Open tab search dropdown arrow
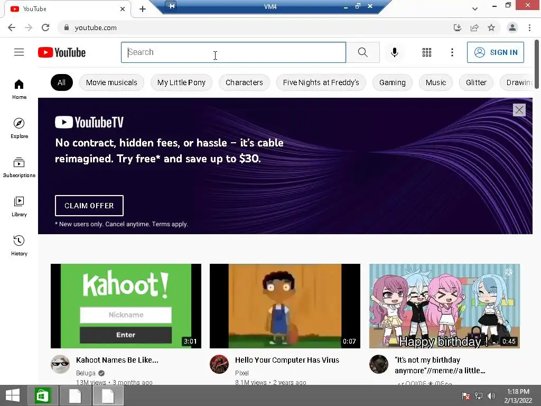 pos(475,9)
